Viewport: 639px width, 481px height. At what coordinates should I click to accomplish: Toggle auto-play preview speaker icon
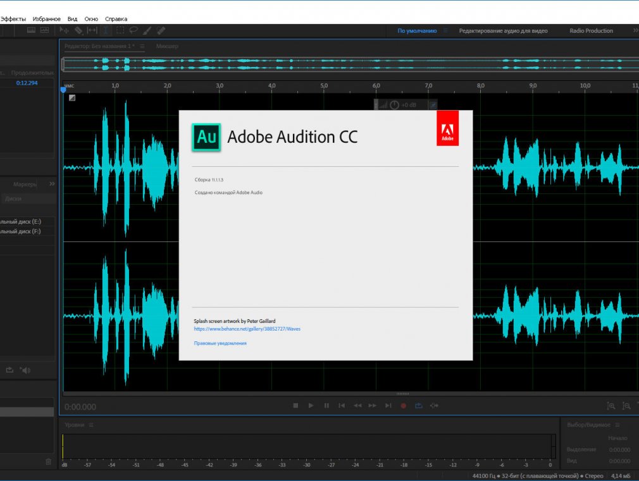coord(25,370)
